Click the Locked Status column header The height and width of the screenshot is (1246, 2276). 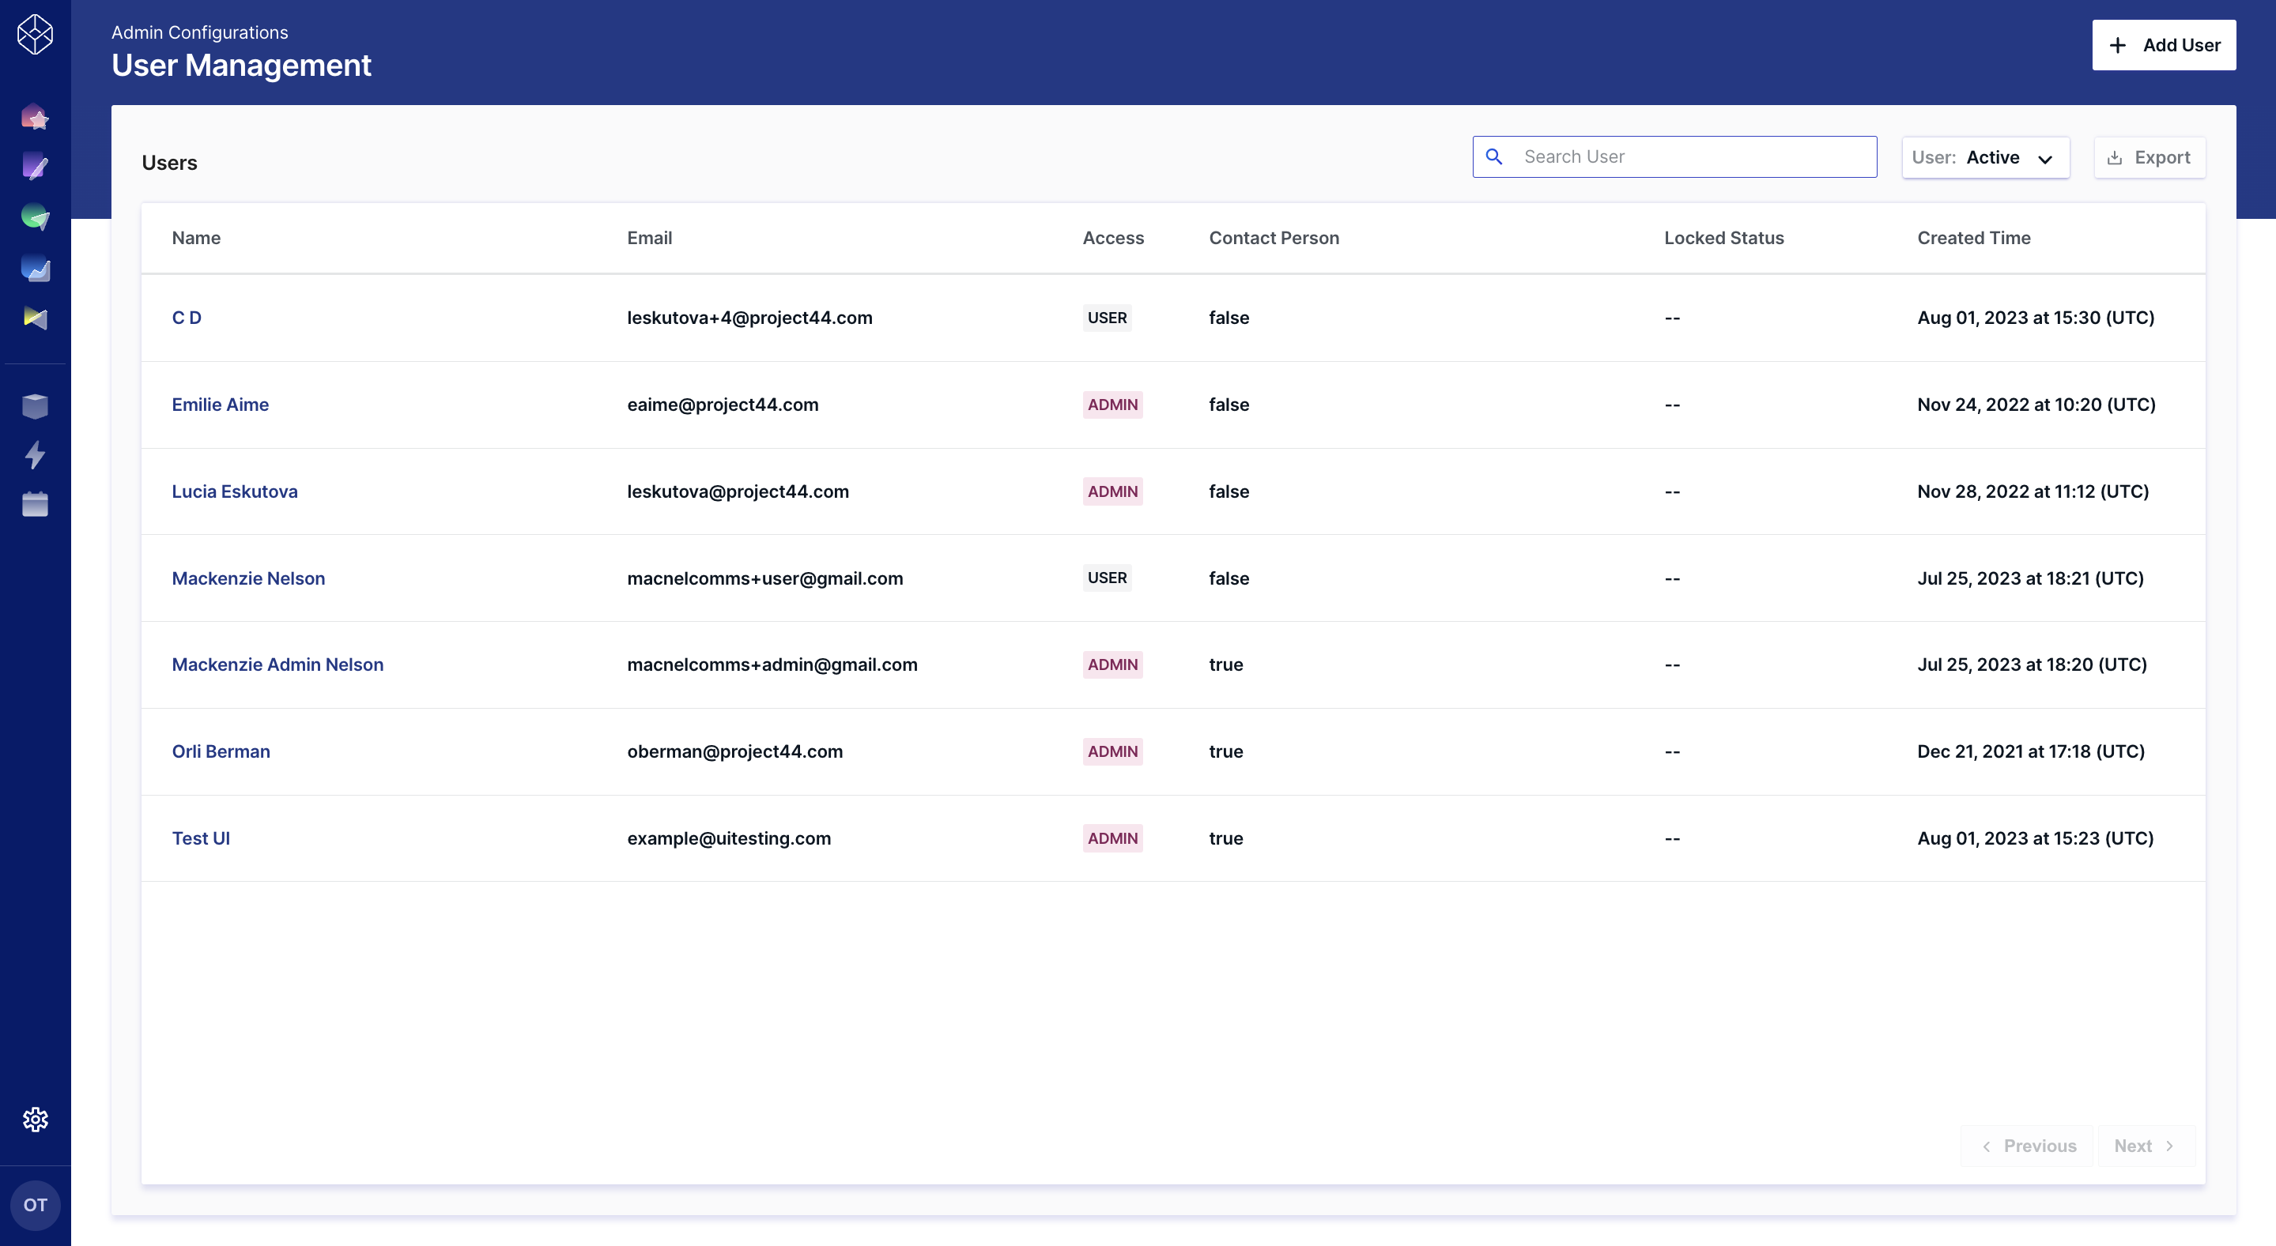click(x=1723, y=238)
